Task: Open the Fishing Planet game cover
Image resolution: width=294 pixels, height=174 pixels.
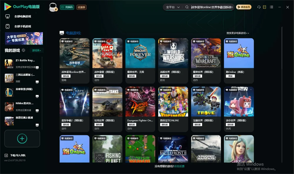Action: [x=107, y=149]
